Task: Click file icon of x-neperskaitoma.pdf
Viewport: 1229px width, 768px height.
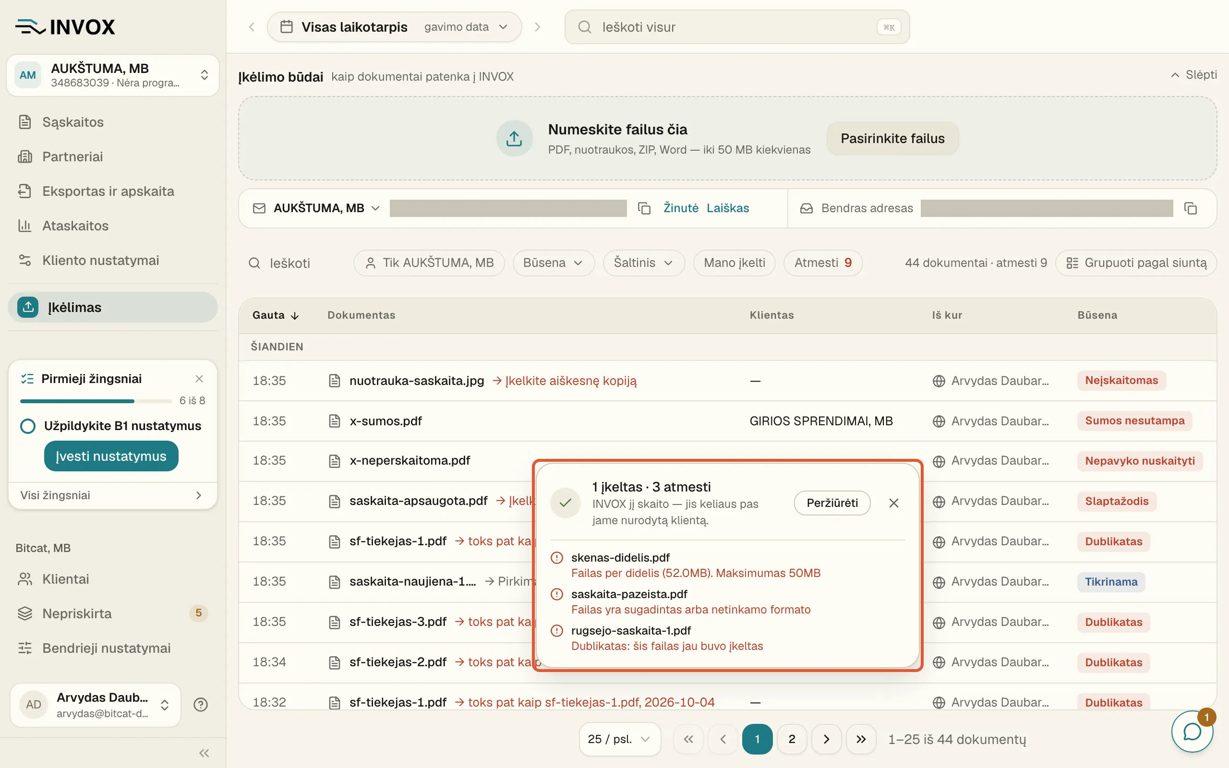Action: [x=334, y=461]
